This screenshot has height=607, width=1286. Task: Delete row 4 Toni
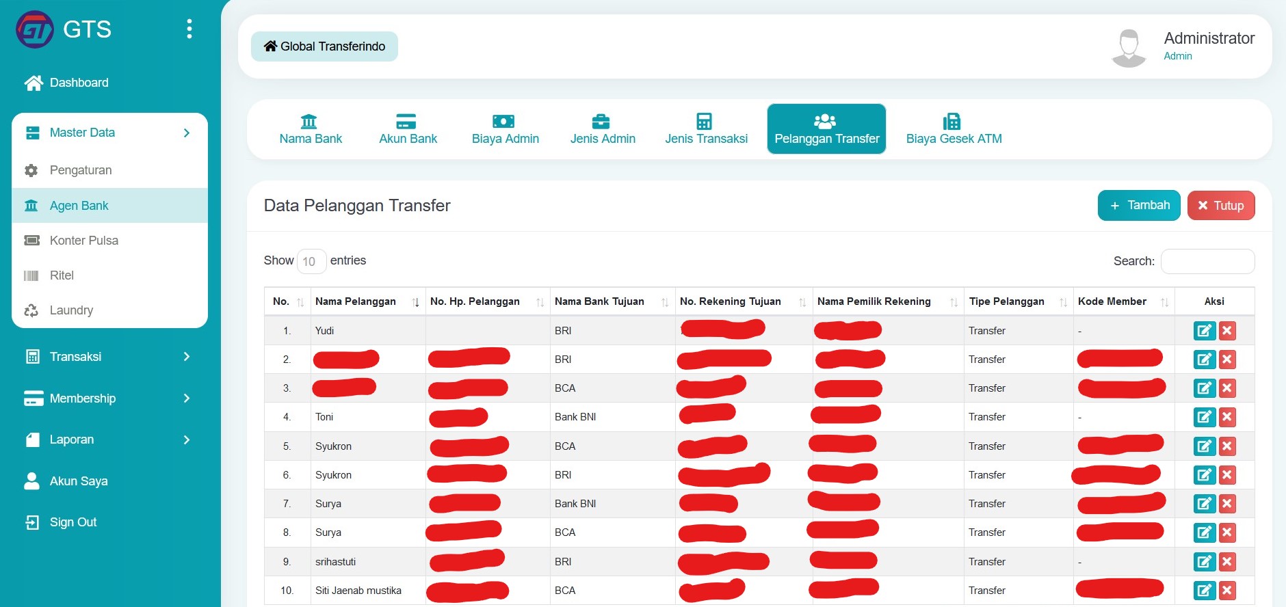click(x=1227, y=417)
